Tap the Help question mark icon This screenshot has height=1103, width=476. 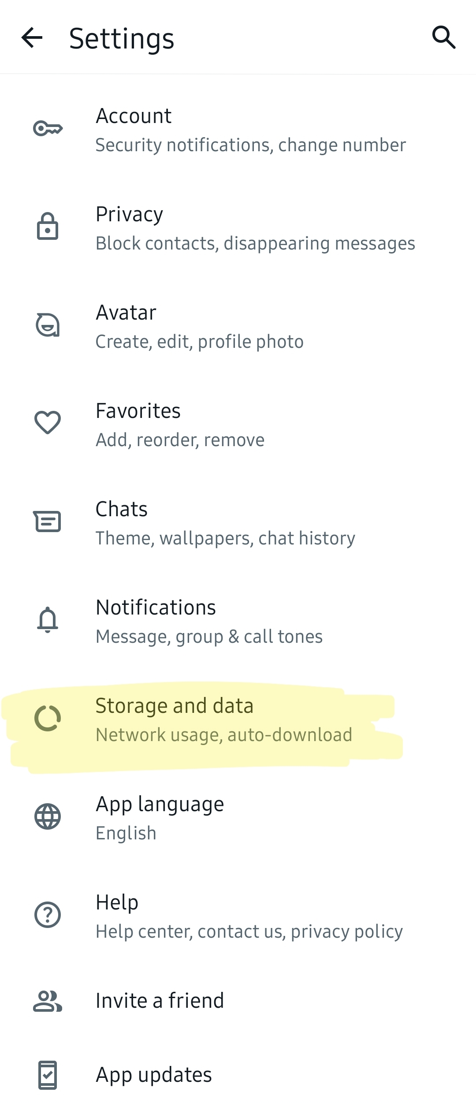click(x=48, y=915)
